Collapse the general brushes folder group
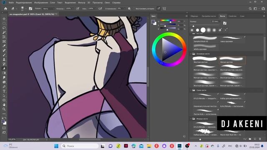Screen dimensions: 267x150 coord(191,54)
